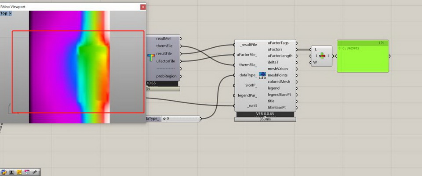Click the _resultFile input parameter
The height and width of the screenshot is (176, 422).
tap(248, 45)
